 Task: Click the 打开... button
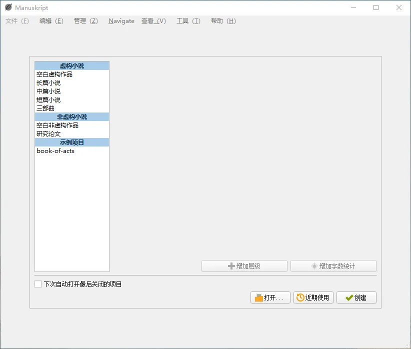[270, 297]
